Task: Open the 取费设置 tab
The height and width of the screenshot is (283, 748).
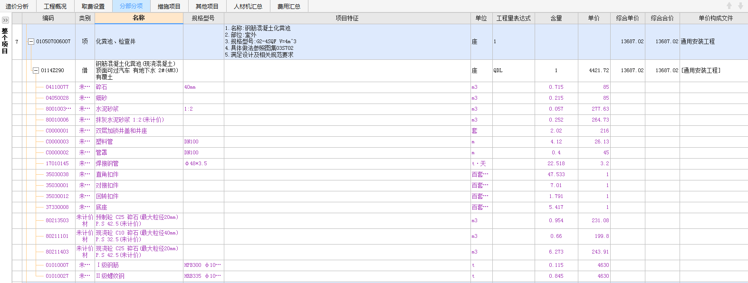Action: click(x=93, y=6)
